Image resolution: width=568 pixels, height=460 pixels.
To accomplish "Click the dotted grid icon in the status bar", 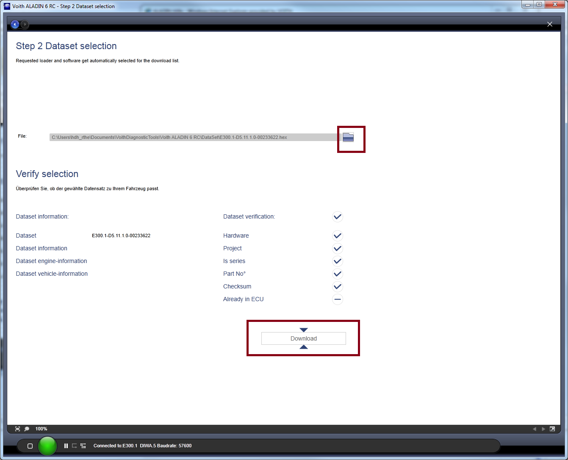I will click(83, 446).
